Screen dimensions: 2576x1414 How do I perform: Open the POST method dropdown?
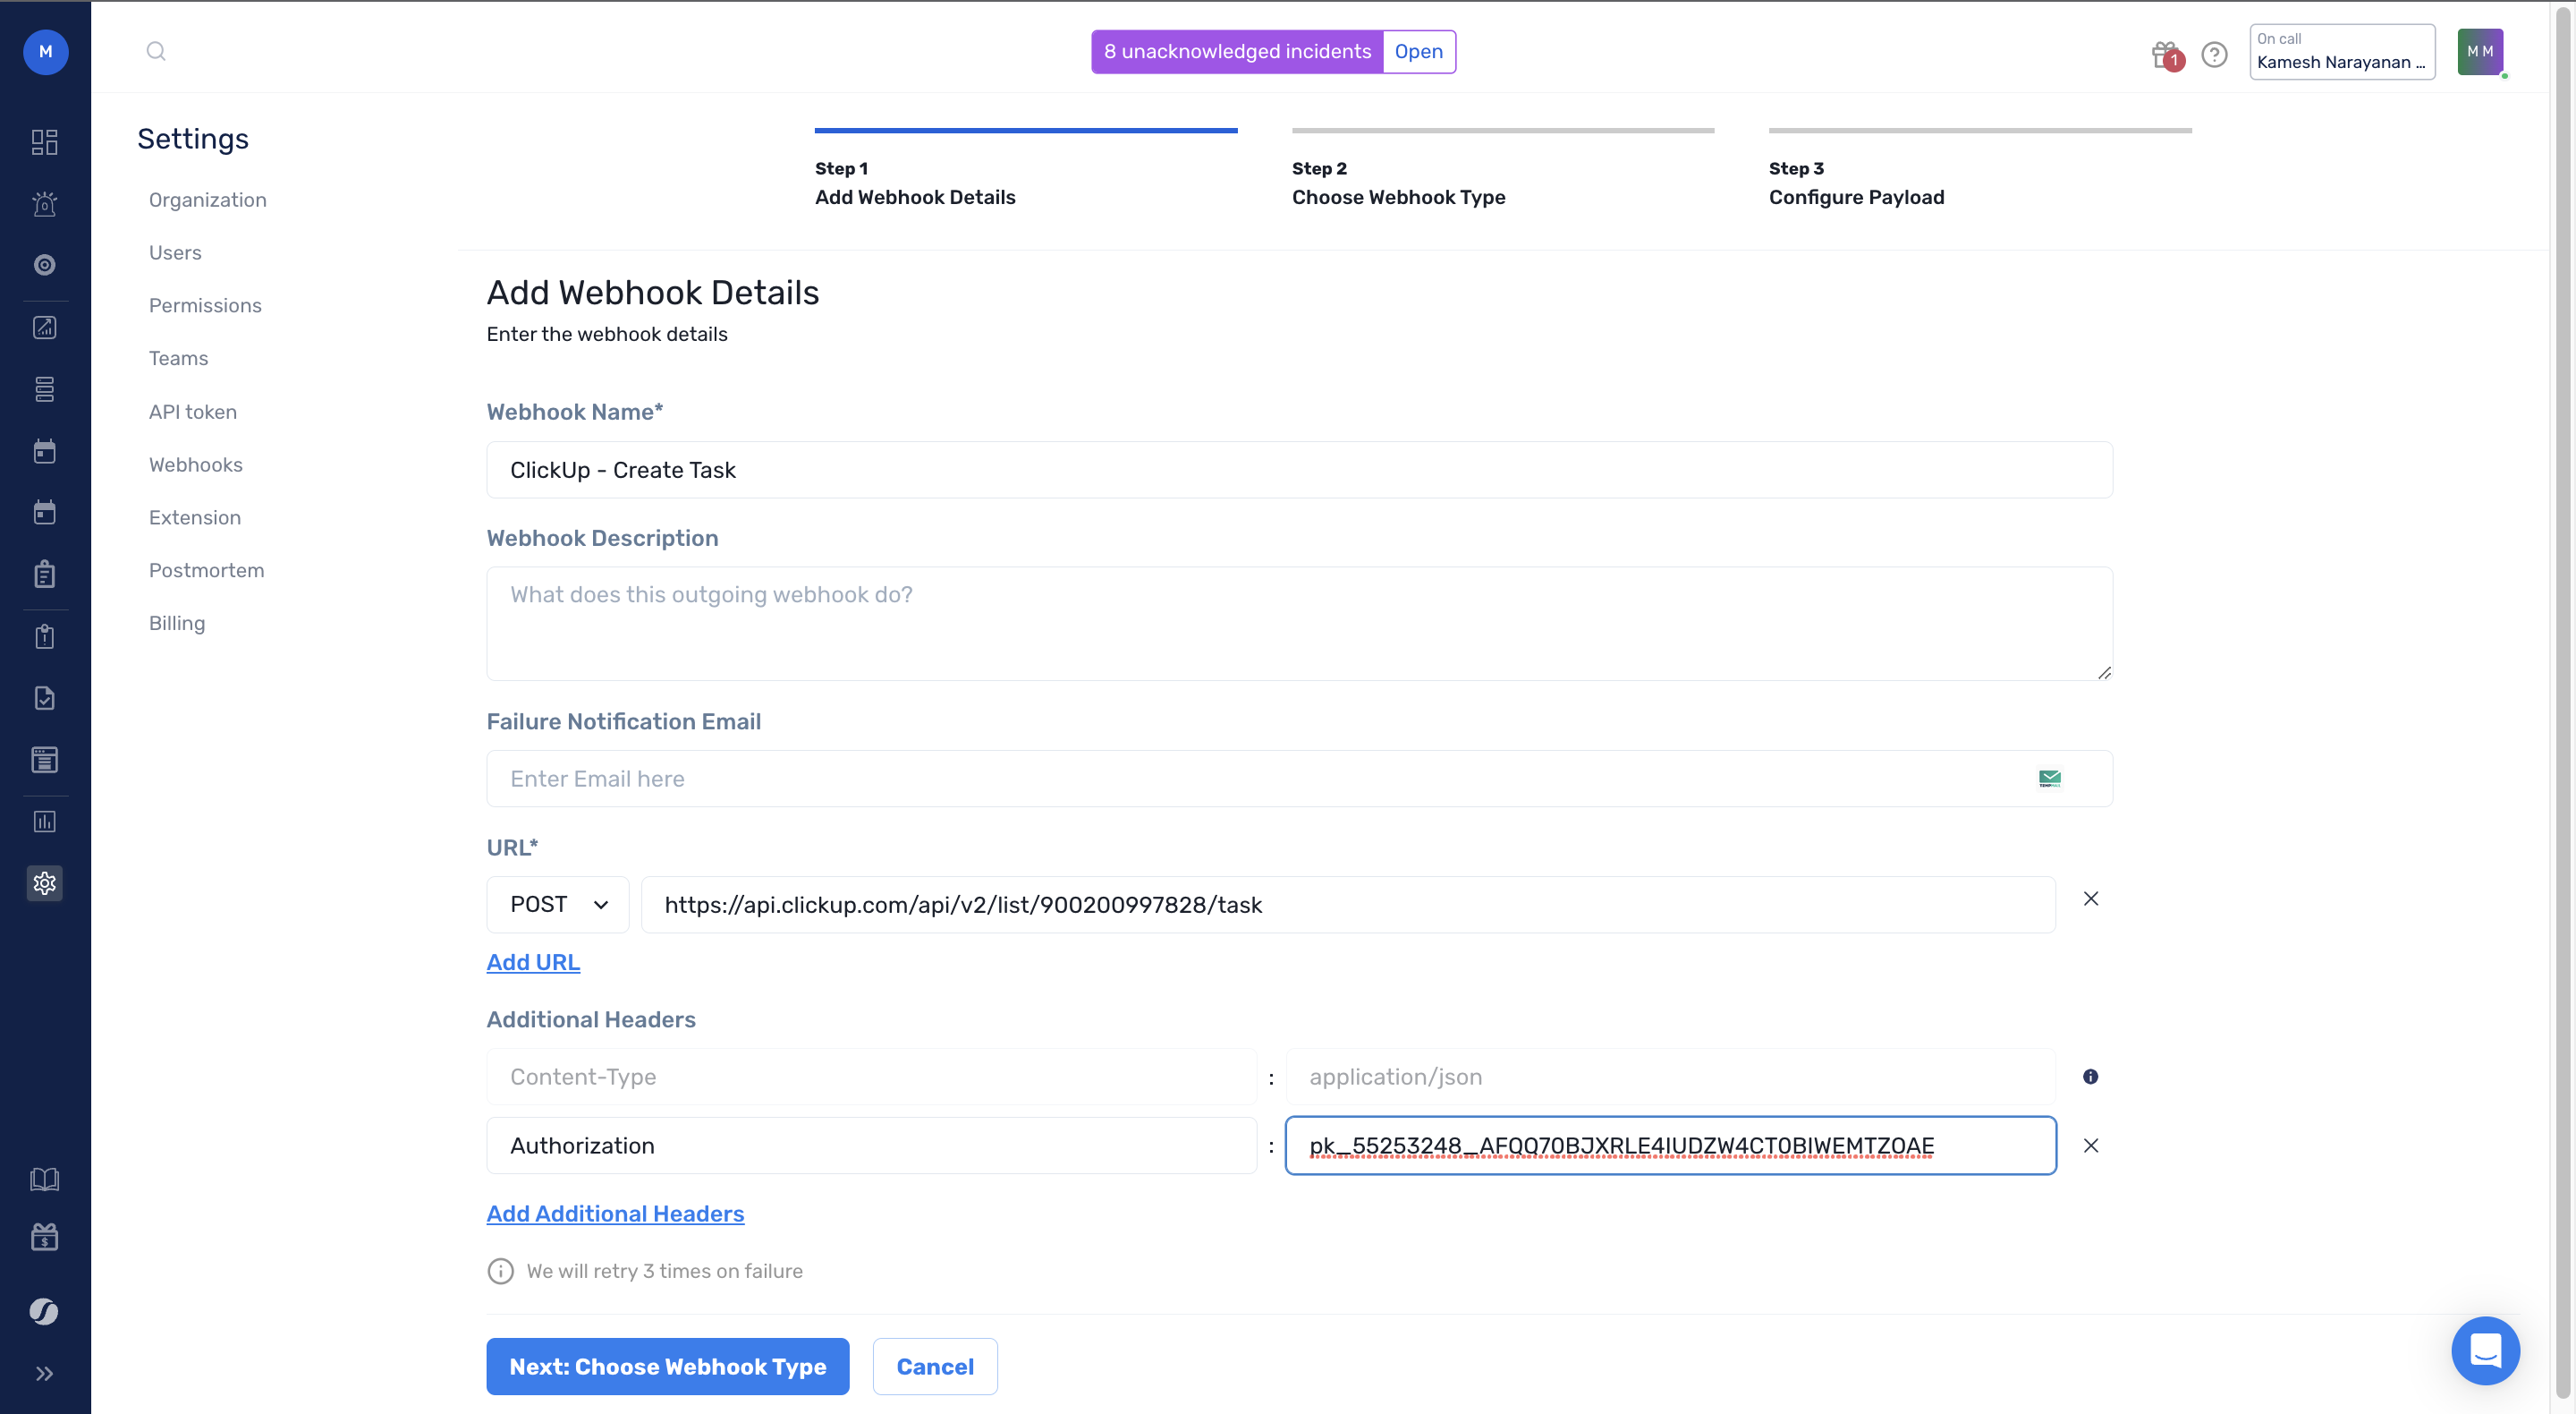pos(558,905)
